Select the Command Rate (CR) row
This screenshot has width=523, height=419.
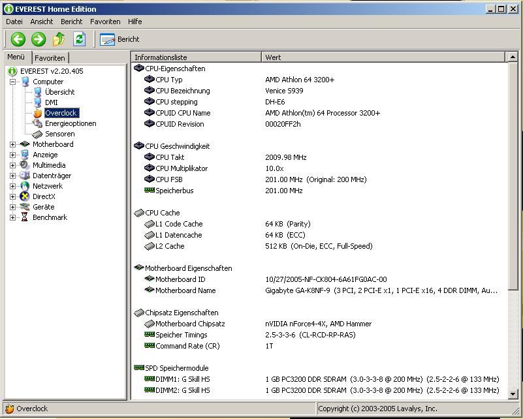click(320, 346)
